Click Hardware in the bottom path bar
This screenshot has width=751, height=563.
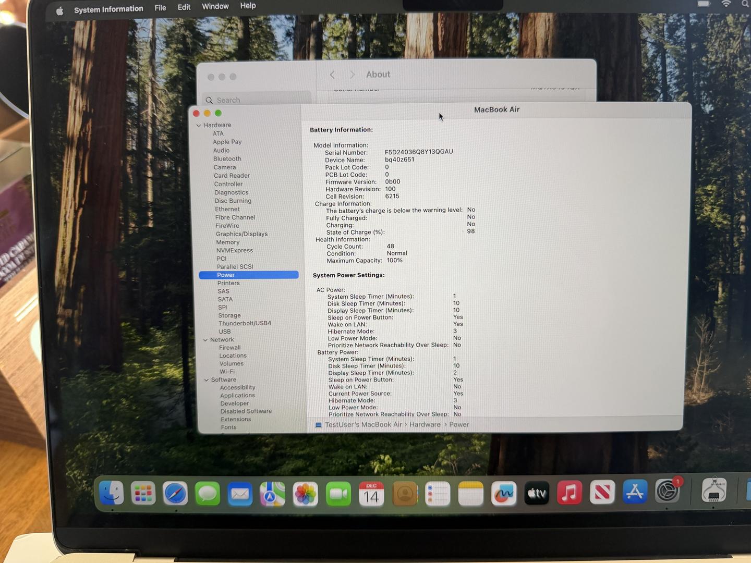coord(425,425)
